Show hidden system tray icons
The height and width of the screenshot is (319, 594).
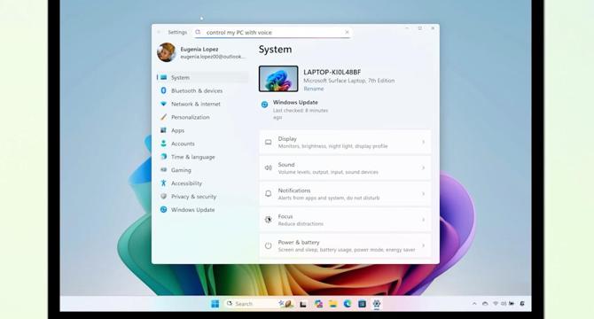(x=474, y=304)
